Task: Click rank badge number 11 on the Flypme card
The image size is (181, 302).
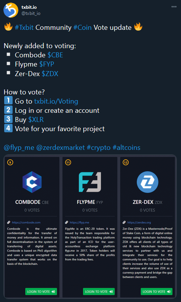Action: coord(68,162)
